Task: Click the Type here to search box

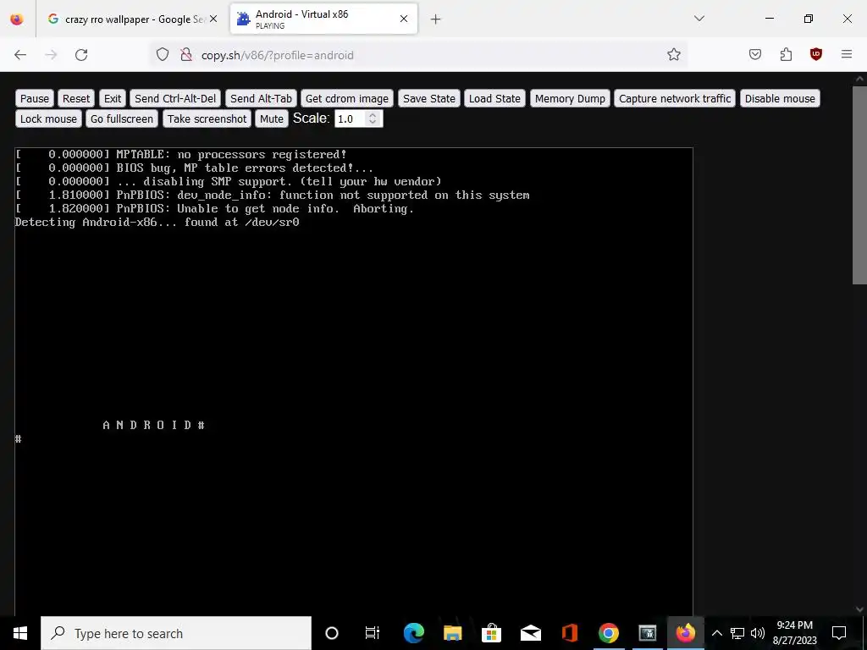Action: [176, 633]
